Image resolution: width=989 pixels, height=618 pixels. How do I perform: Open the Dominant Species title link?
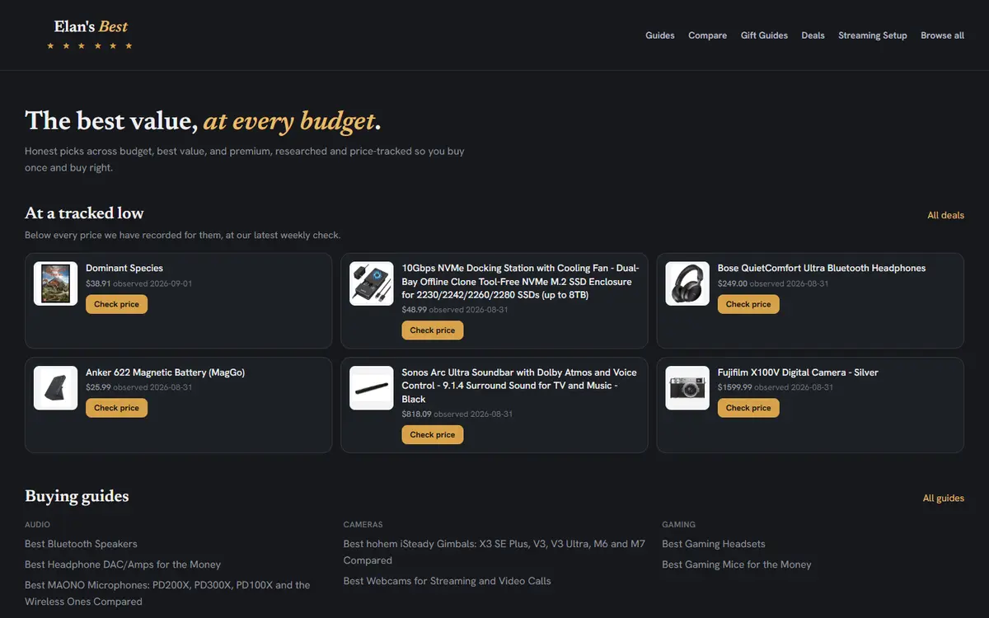pos(124,268)
